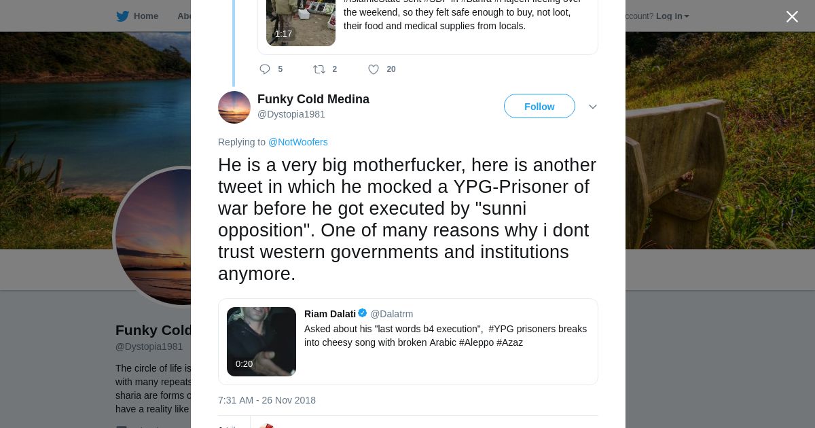Open the Log in dropdown
815x428 pixels.
coord(672,16)
